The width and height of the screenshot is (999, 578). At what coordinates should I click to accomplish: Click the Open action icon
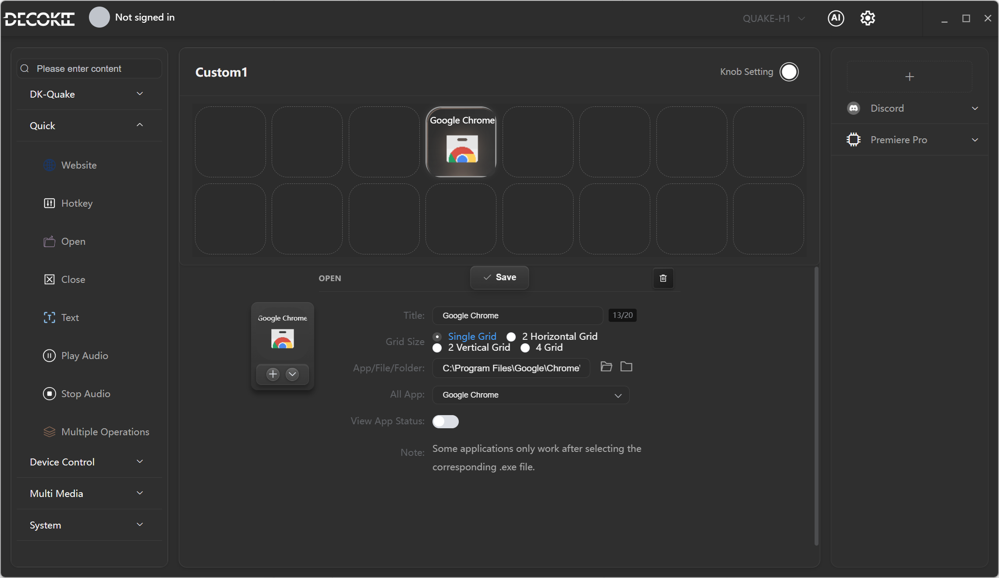coord(50,241)
